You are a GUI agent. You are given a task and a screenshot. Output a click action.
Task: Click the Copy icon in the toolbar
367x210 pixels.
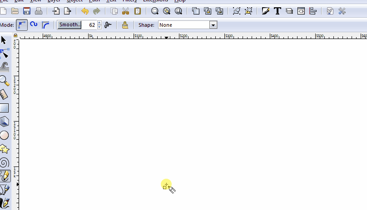pos(114,11)
